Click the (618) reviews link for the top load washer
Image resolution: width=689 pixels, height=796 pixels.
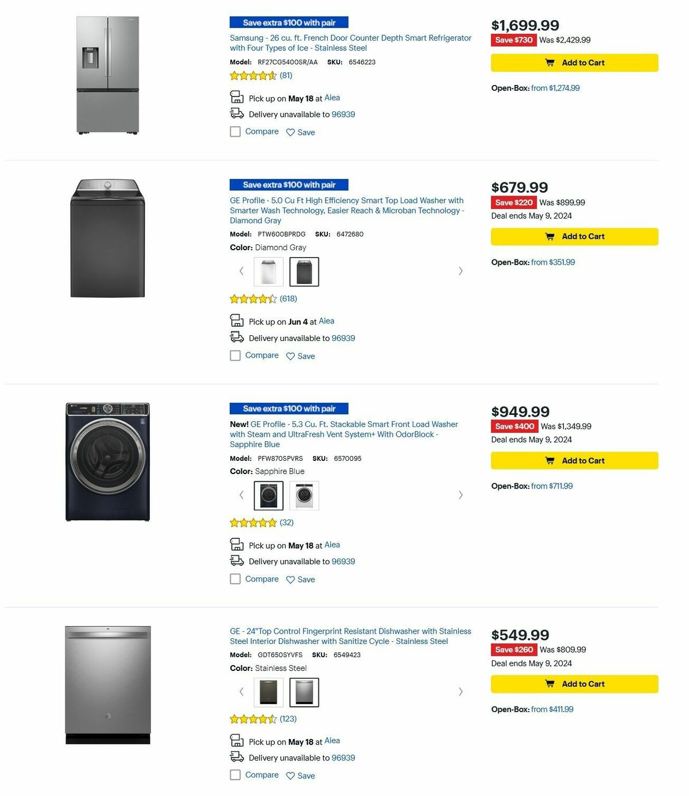pos(288,298)
